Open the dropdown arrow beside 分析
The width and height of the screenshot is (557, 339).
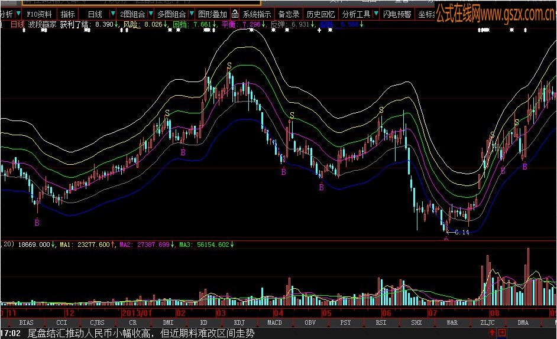pyautogui.click(x=18, y=14)
